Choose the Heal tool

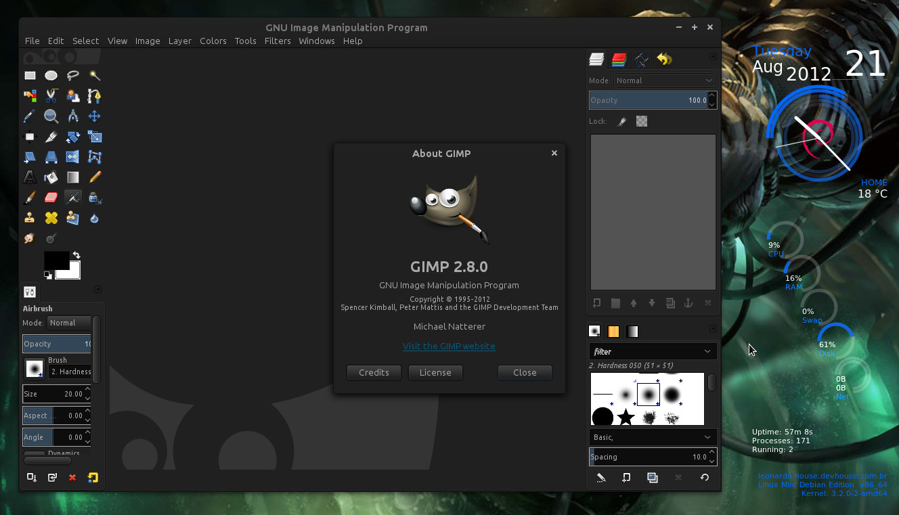[51, 218]
